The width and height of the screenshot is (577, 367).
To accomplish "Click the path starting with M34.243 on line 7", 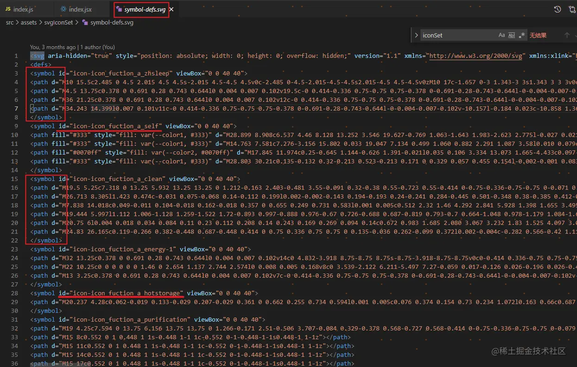I will pos(303,108).
